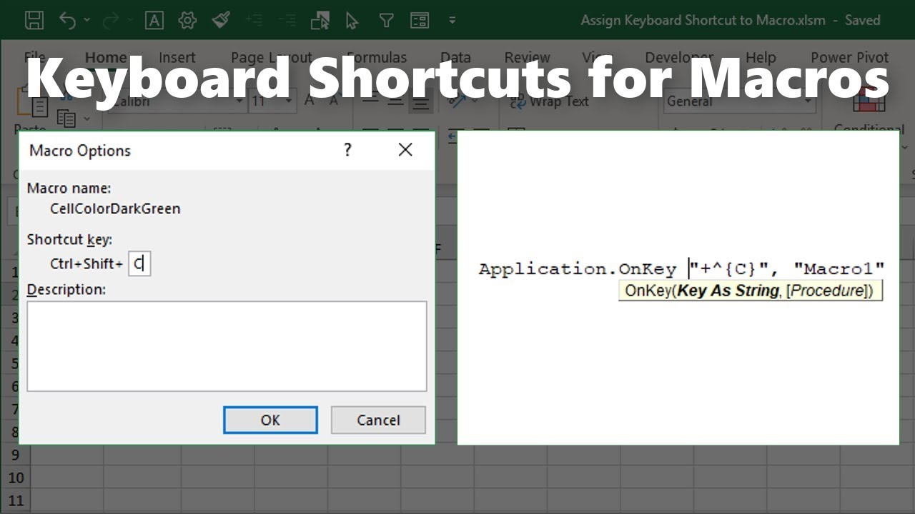
Task: Click the 'CellColorDarkGreen' macro name text
Action: coord(115,208)
